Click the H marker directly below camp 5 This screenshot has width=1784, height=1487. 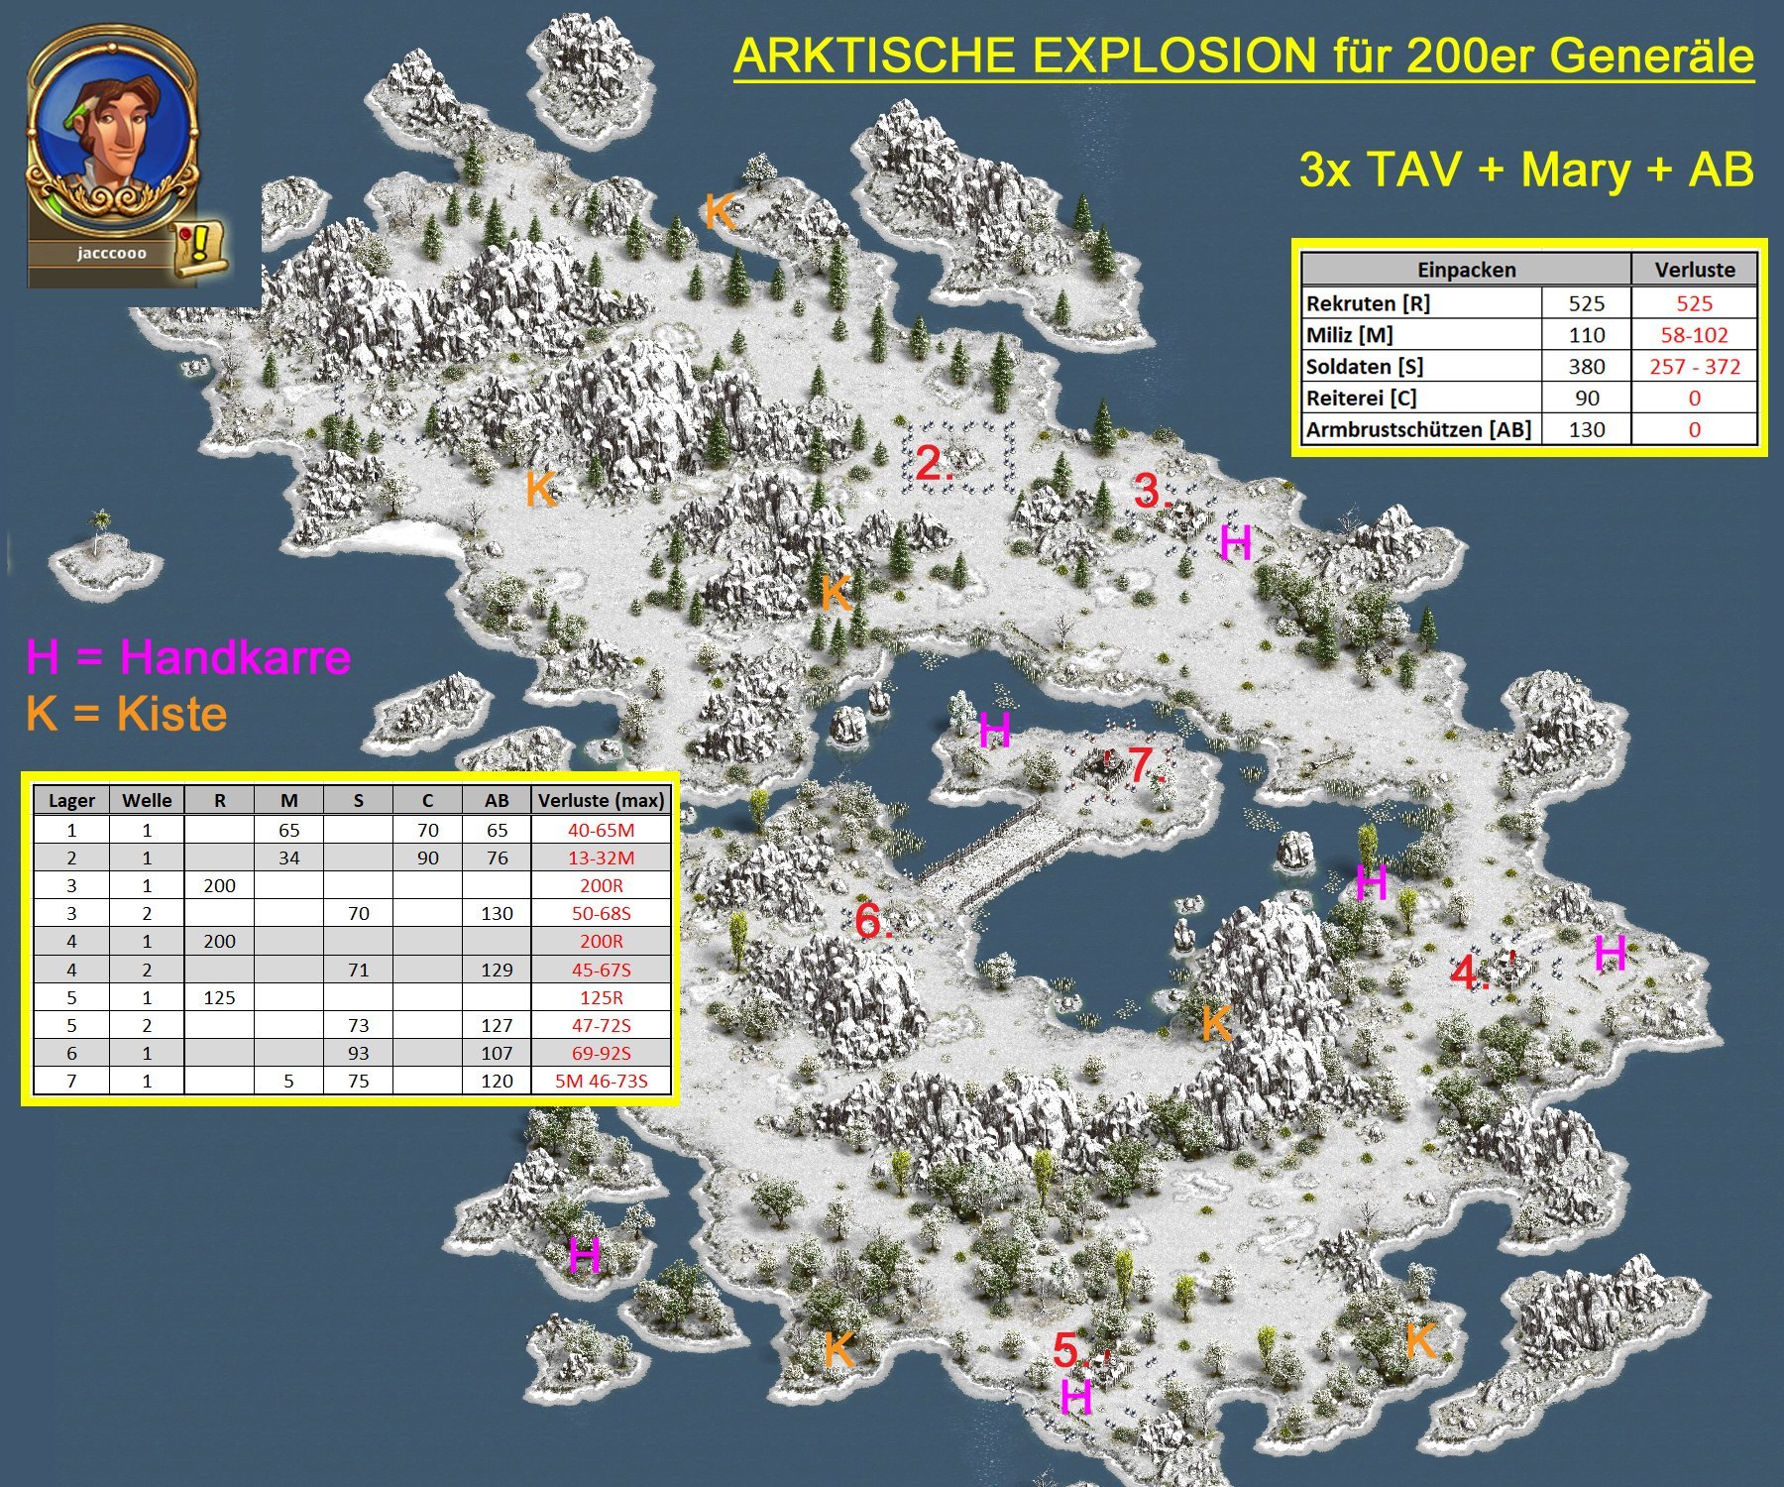(1076, 1398)
